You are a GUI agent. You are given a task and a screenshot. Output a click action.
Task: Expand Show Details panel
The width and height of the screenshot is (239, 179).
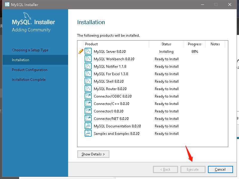tap(93, 154)
